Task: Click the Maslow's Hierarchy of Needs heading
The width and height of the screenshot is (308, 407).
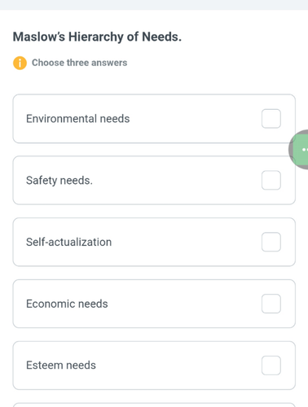Action: click(97, 37)
